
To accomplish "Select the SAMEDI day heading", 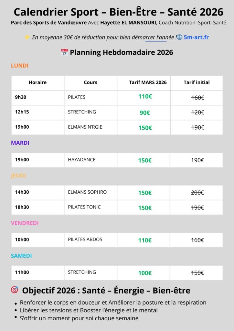I will coord(21,256).
